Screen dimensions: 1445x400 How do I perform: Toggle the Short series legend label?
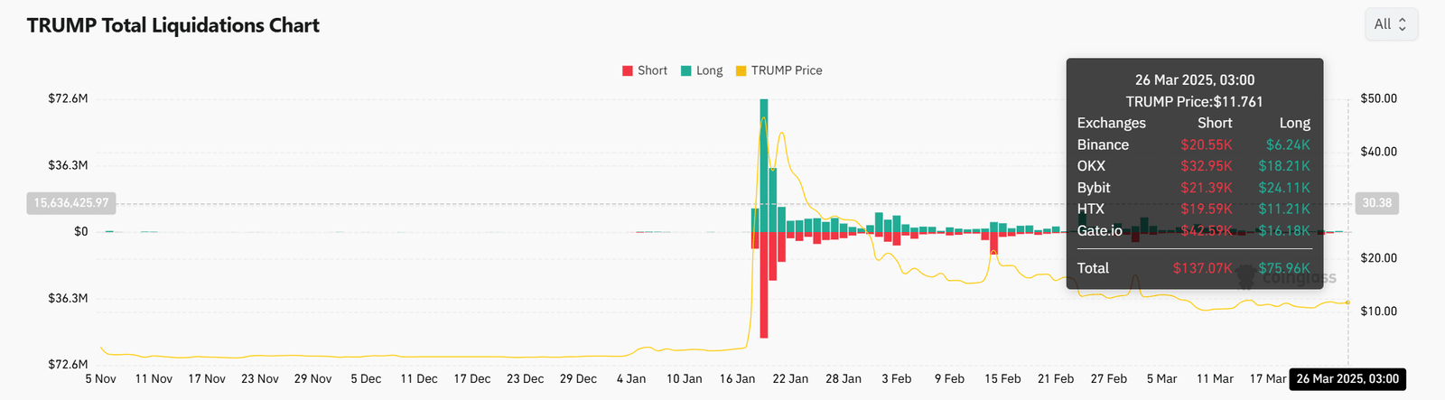coord(652,70)
